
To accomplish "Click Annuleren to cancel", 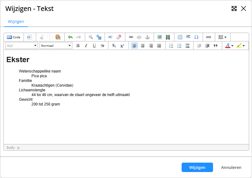I will (x=231, y=167).
